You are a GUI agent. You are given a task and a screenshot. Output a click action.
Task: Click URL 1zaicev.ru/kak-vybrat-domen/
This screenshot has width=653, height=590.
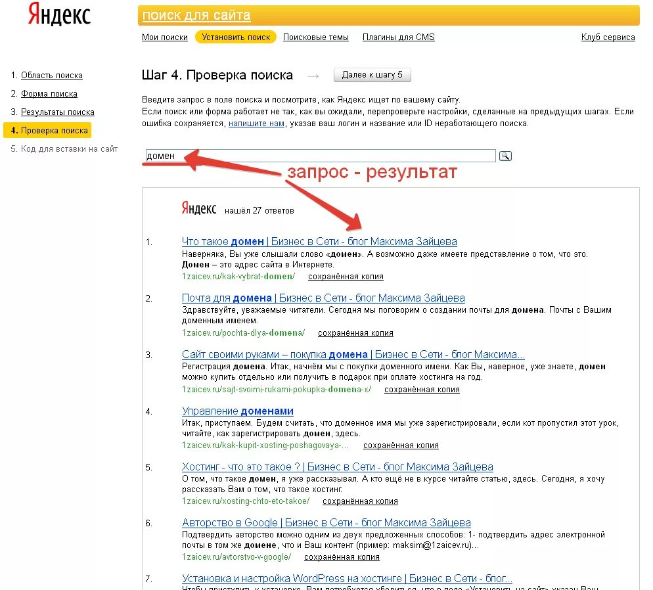coord(238,277)
